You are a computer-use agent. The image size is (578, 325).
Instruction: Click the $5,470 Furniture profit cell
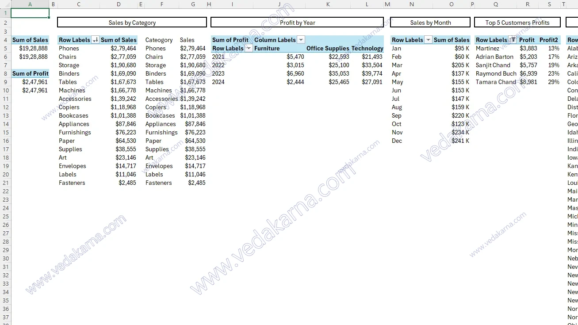coord(279,57)
